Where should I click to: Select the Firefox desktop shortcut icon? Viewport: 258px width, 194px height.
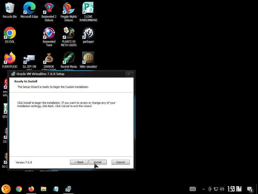click(x=10, y=60)
